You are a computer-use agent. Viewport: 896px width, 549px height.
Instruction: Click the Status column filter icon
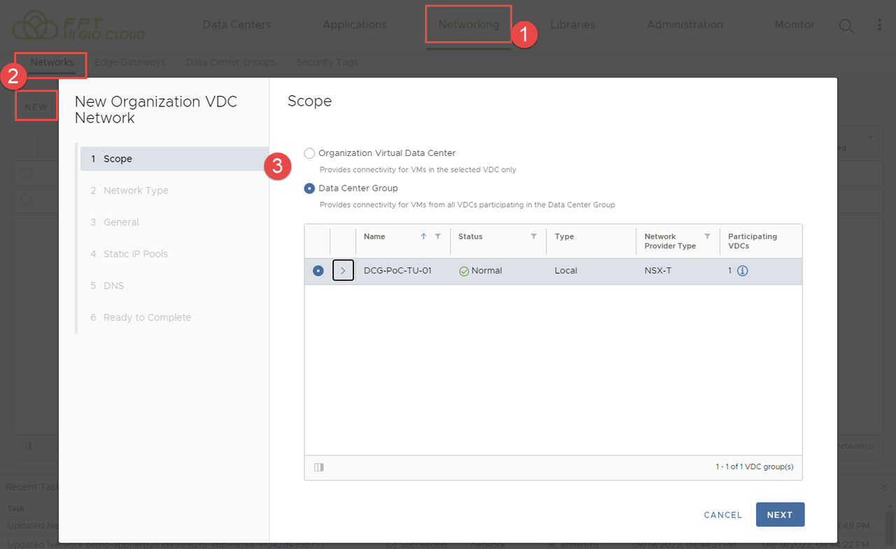pos(533,236)
